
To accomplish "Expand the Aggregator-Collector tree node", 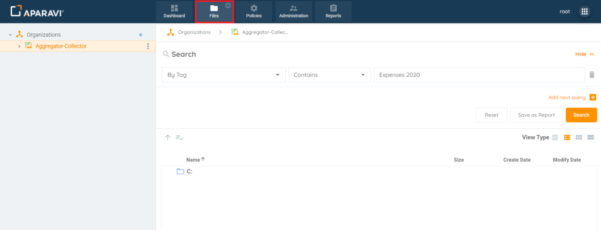I will click(19, 46).
